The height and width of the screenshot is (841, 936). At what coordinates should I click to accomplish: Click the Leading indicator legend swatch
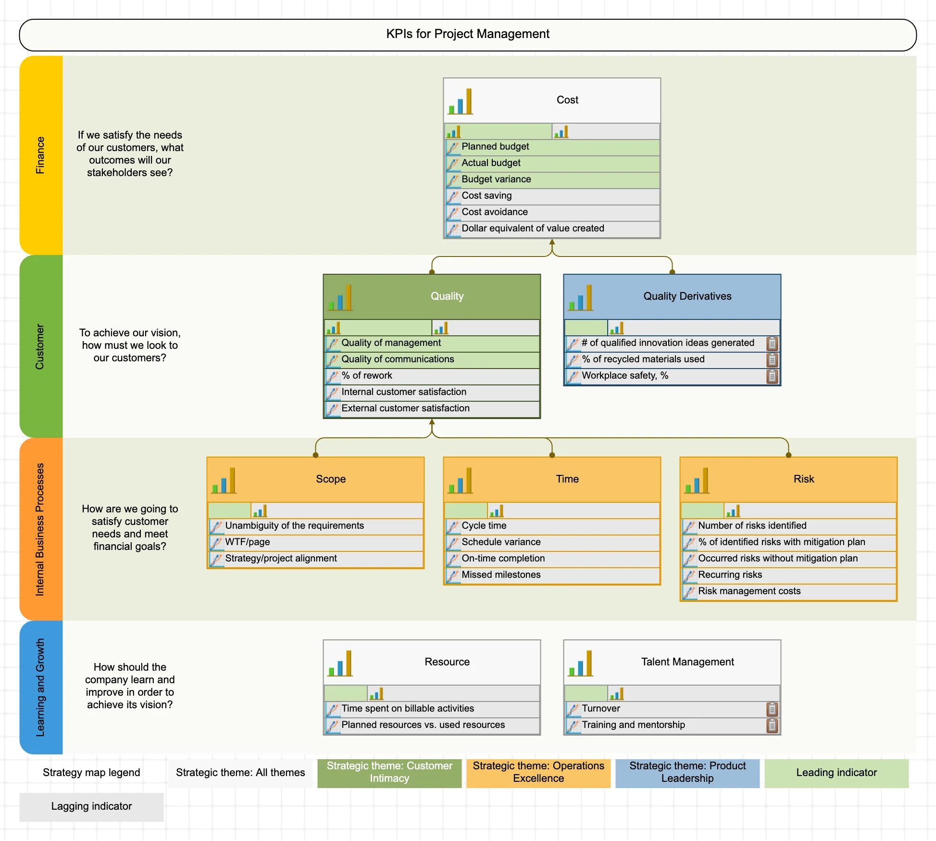[x=836, y=773]
